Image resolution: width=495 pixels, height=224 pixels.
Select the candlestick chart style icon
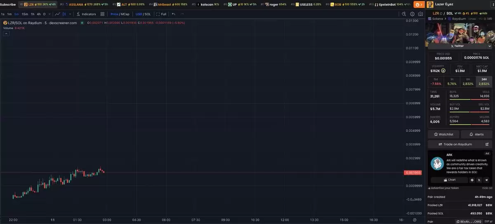pos(64,14)
